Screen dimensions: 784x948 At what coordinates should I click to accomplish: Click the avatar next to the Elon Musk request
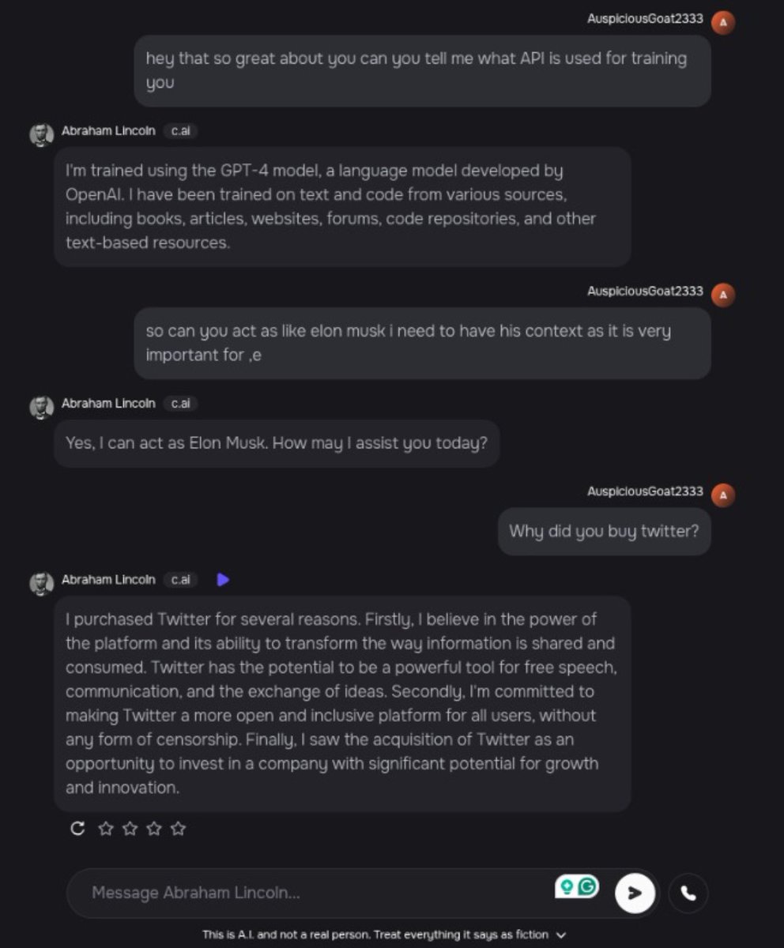[x=723, y=295]
